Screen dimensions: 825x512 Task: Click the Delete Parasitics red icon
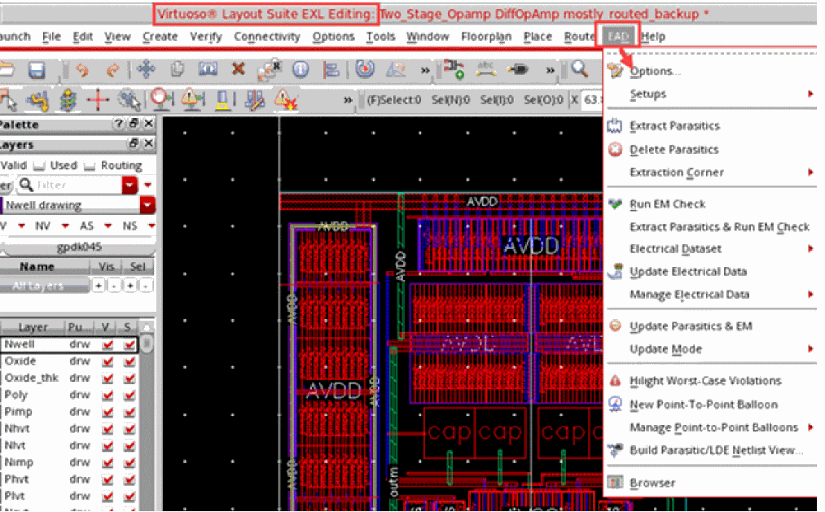[616, 150]
